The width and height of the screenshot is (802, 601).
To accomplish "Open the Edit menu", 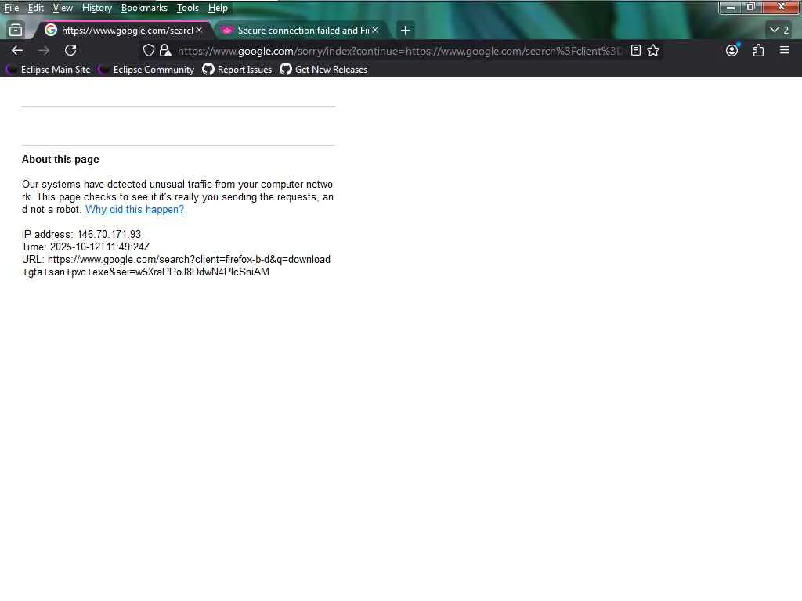I will (36, 8).
